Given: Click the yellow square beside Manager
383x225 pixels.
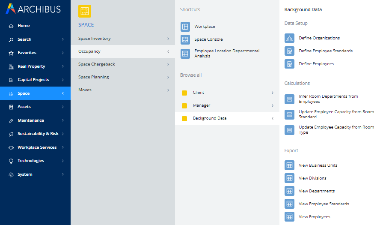Looking at the screenshot, I should 184,105.
